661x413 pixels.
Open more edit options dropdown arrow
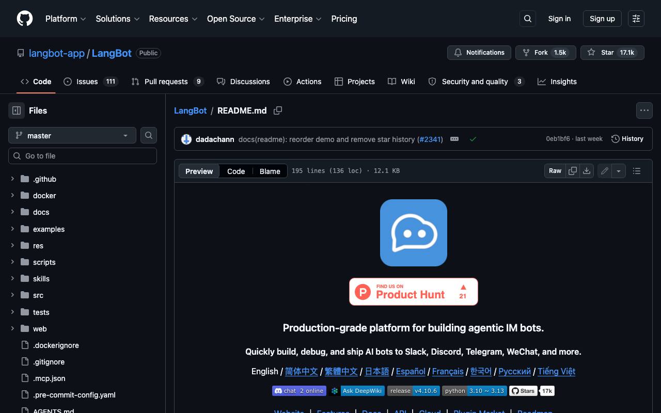[619, 171]
